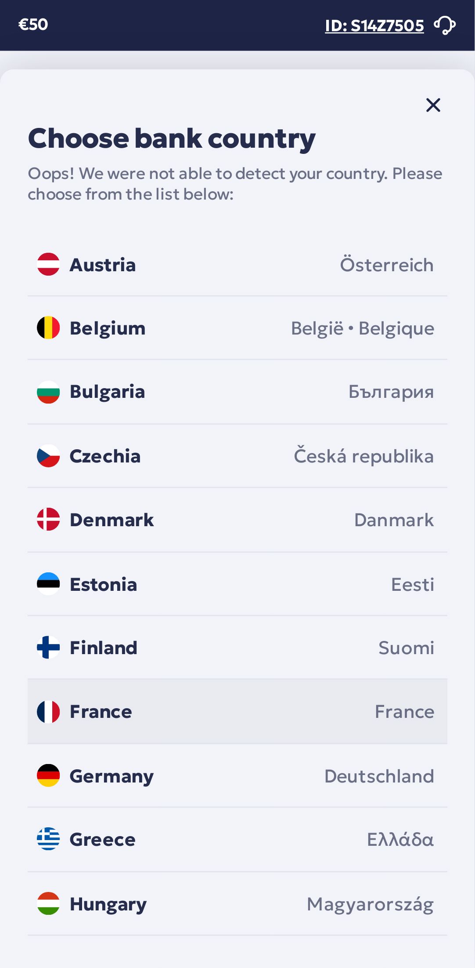
Task: Tap the Österreich native name label
Action: point(386,265)
